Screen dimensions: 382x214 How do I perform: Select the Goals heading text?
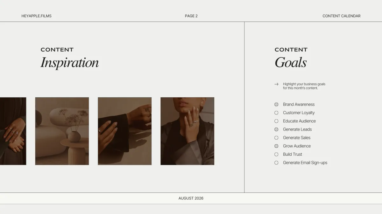(291, 62)
